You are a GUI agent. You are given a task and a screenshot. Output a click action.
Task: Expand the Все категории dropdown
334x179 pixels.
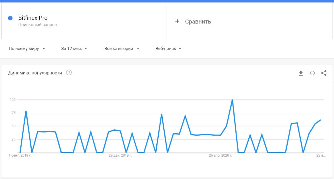122,49
